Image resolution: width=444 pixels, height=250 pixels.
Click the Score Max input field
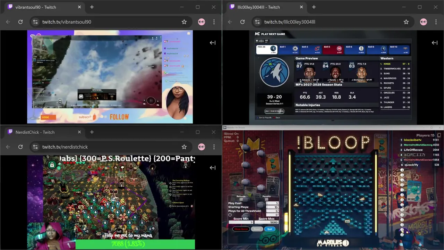click(266, 222)
